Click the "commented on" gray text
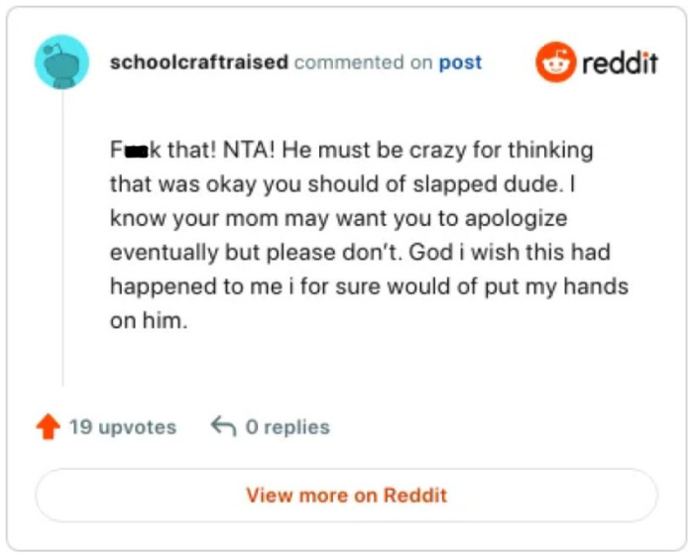The width and height of the screenshot is (694, 559). tap(363, 62)
